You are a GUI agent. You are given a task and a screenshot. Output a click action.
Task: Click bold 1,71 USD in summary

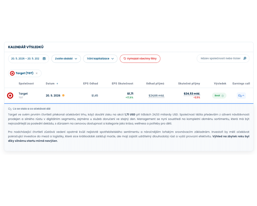[130, 115]
